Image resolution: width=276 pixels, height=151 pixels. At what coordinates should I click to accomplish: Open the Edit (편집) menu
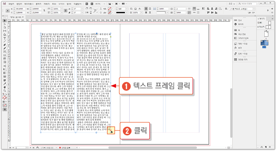(x=19, y=4)
